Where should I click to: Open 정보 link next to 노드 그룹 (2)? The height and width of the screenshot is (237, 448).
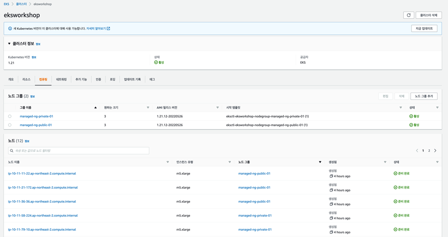(33, 97)
